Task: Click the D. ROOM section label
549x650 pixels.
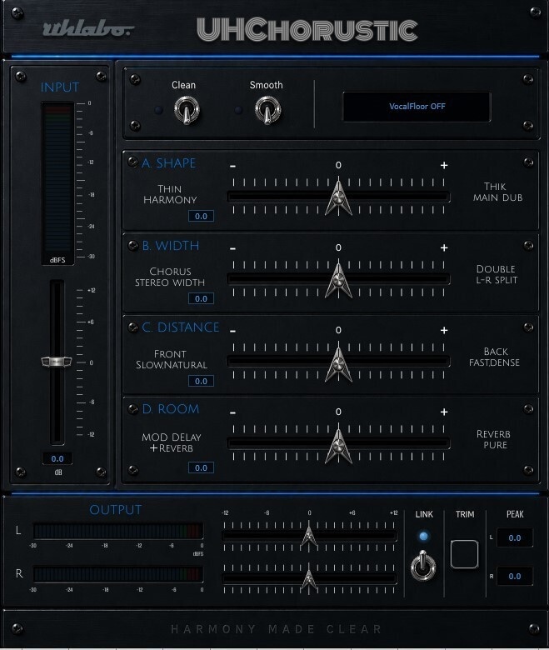Action: click(170, 409)
